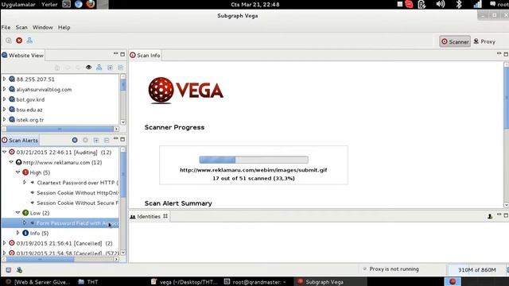This screenshot has height=286, width=509.
Task: Select the Website View tab
Action: [23, 55]
